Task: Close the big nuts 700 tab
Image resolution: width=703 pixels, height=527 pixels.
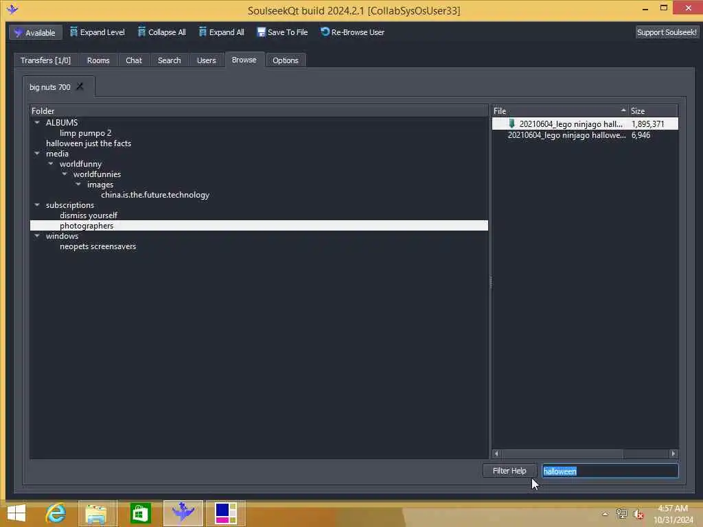Action: pos(80,86)
